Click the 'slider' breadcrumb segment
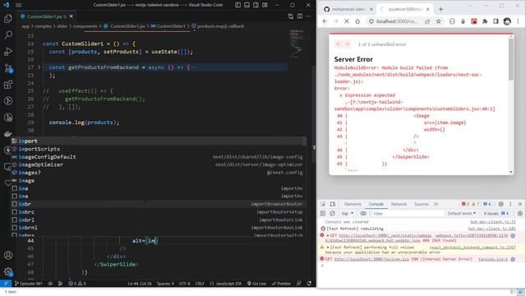 tap(62, 26)
